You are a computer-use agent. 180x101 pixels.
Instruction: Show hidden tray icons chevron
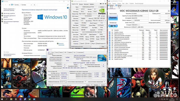pos(160,99)
